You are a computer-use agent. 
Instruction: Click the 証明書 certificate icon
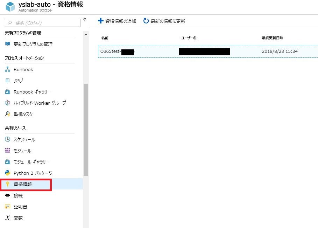point(7,207)
